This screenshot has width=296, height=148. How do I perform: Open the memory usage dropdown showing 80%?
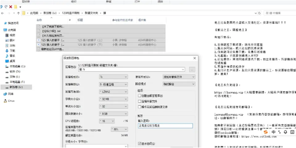(119, 129)
